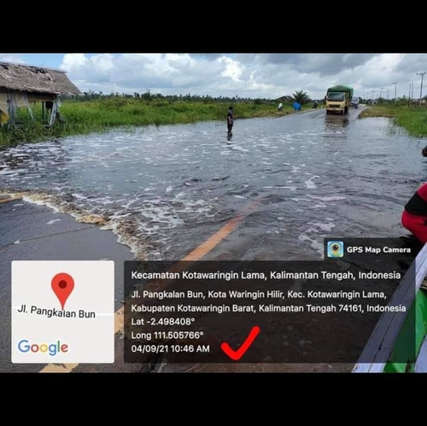Image resolution: width=427 pixels, height=426 pixels.
Task: Select the Lat -2.498408° value
Action: pyautogui.click(x=163, y=322)
